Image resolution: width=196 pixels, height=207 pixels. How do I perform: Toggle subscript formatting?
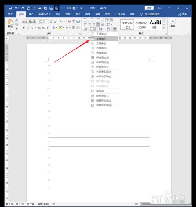[44, 28]
